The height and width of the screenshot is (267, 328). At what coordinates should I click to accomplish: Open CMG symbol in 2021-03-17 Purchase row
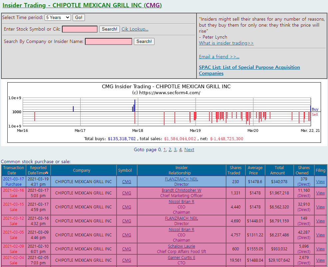(127, 182)
